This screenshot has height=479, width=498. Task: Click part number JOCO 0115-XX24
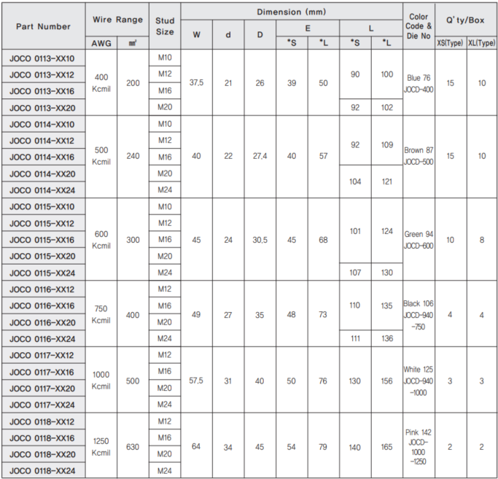tap(44, 273)
